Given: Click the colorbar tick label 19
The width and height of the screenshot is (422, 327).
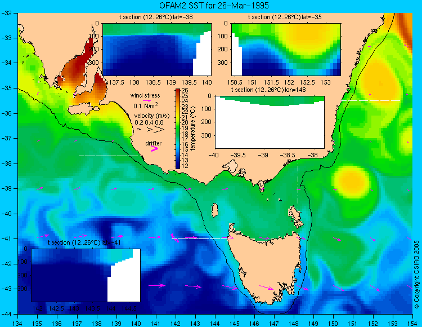Looking at the screenshot, I should coord(185,128).
